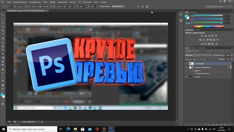Click the toolbox foreground color swatch
The width and height of the screenshot is (234, 132).
(2, 95)
